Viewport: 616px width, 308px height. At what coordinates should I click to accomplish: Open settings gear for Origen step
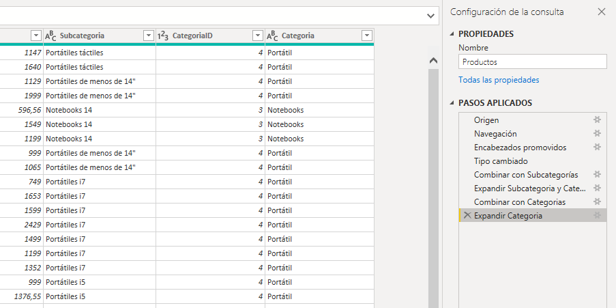click(x=597, y=120)
